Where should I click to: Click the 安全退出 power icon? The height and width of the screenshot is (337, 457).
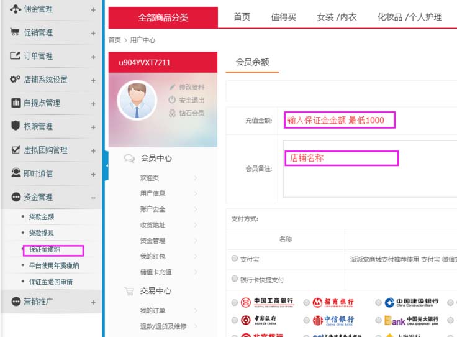[x=172, y=99]
